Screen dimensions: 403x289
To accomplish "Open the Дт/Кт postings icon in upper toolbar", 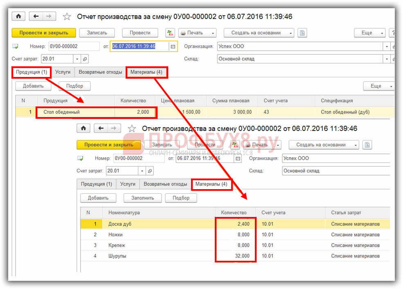I will (x=170, y=33).
